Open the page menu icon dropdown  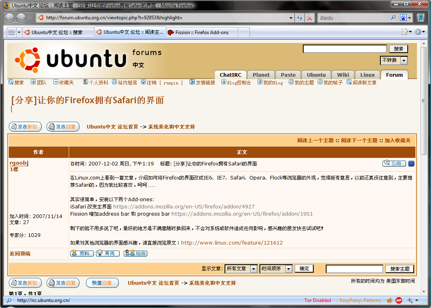click(406, 32)
